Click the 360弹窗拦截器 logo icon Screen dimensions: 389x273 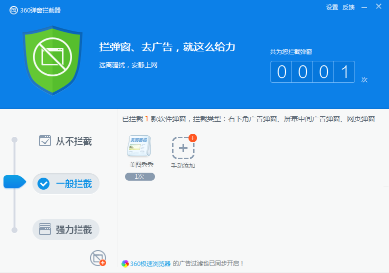[13, 10]
